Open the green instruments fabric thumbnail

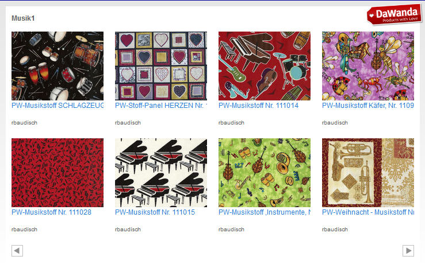[265, 173]
